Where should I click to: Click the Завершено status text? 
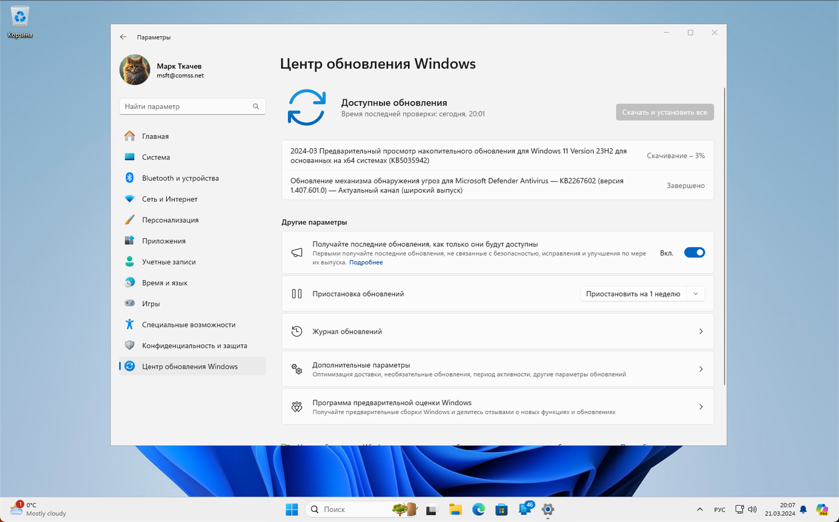pyautogui.click(x=686, y=186)
